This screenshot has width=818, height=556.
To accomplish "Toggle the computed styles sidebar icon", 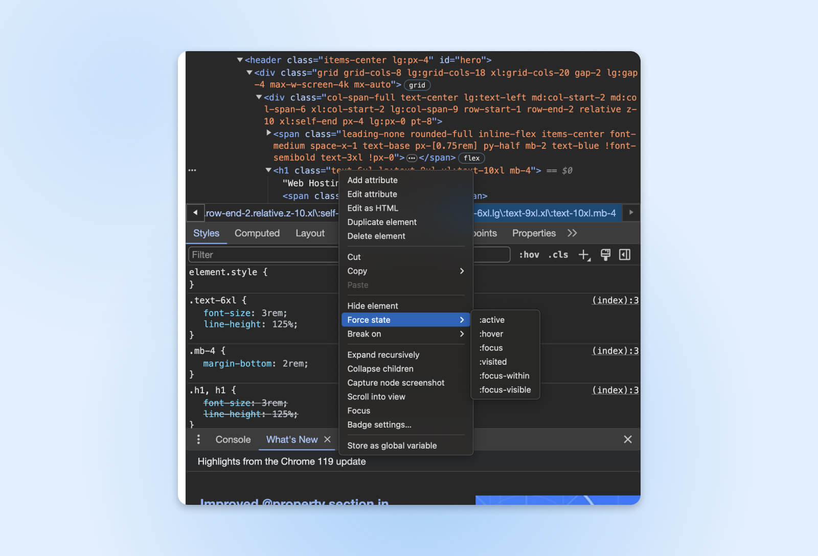I will click(x=625, y=255).
